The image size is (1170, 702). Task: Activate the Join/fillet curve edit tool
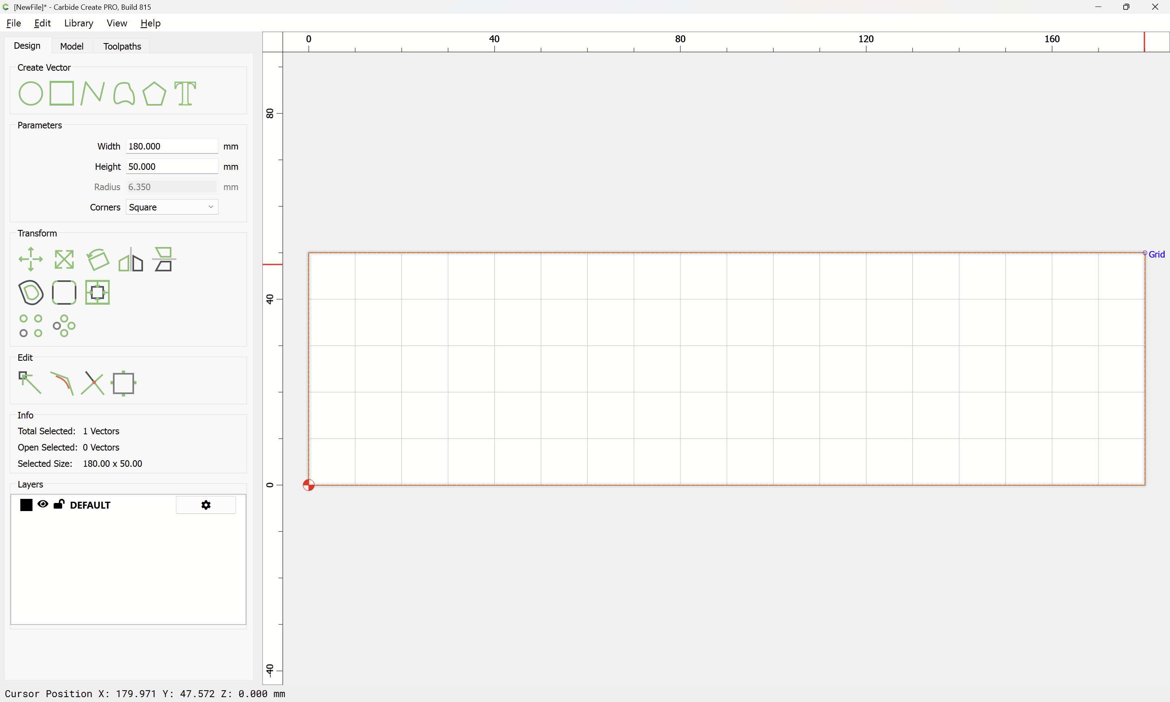pyautogui.click(x=62, y=383)
